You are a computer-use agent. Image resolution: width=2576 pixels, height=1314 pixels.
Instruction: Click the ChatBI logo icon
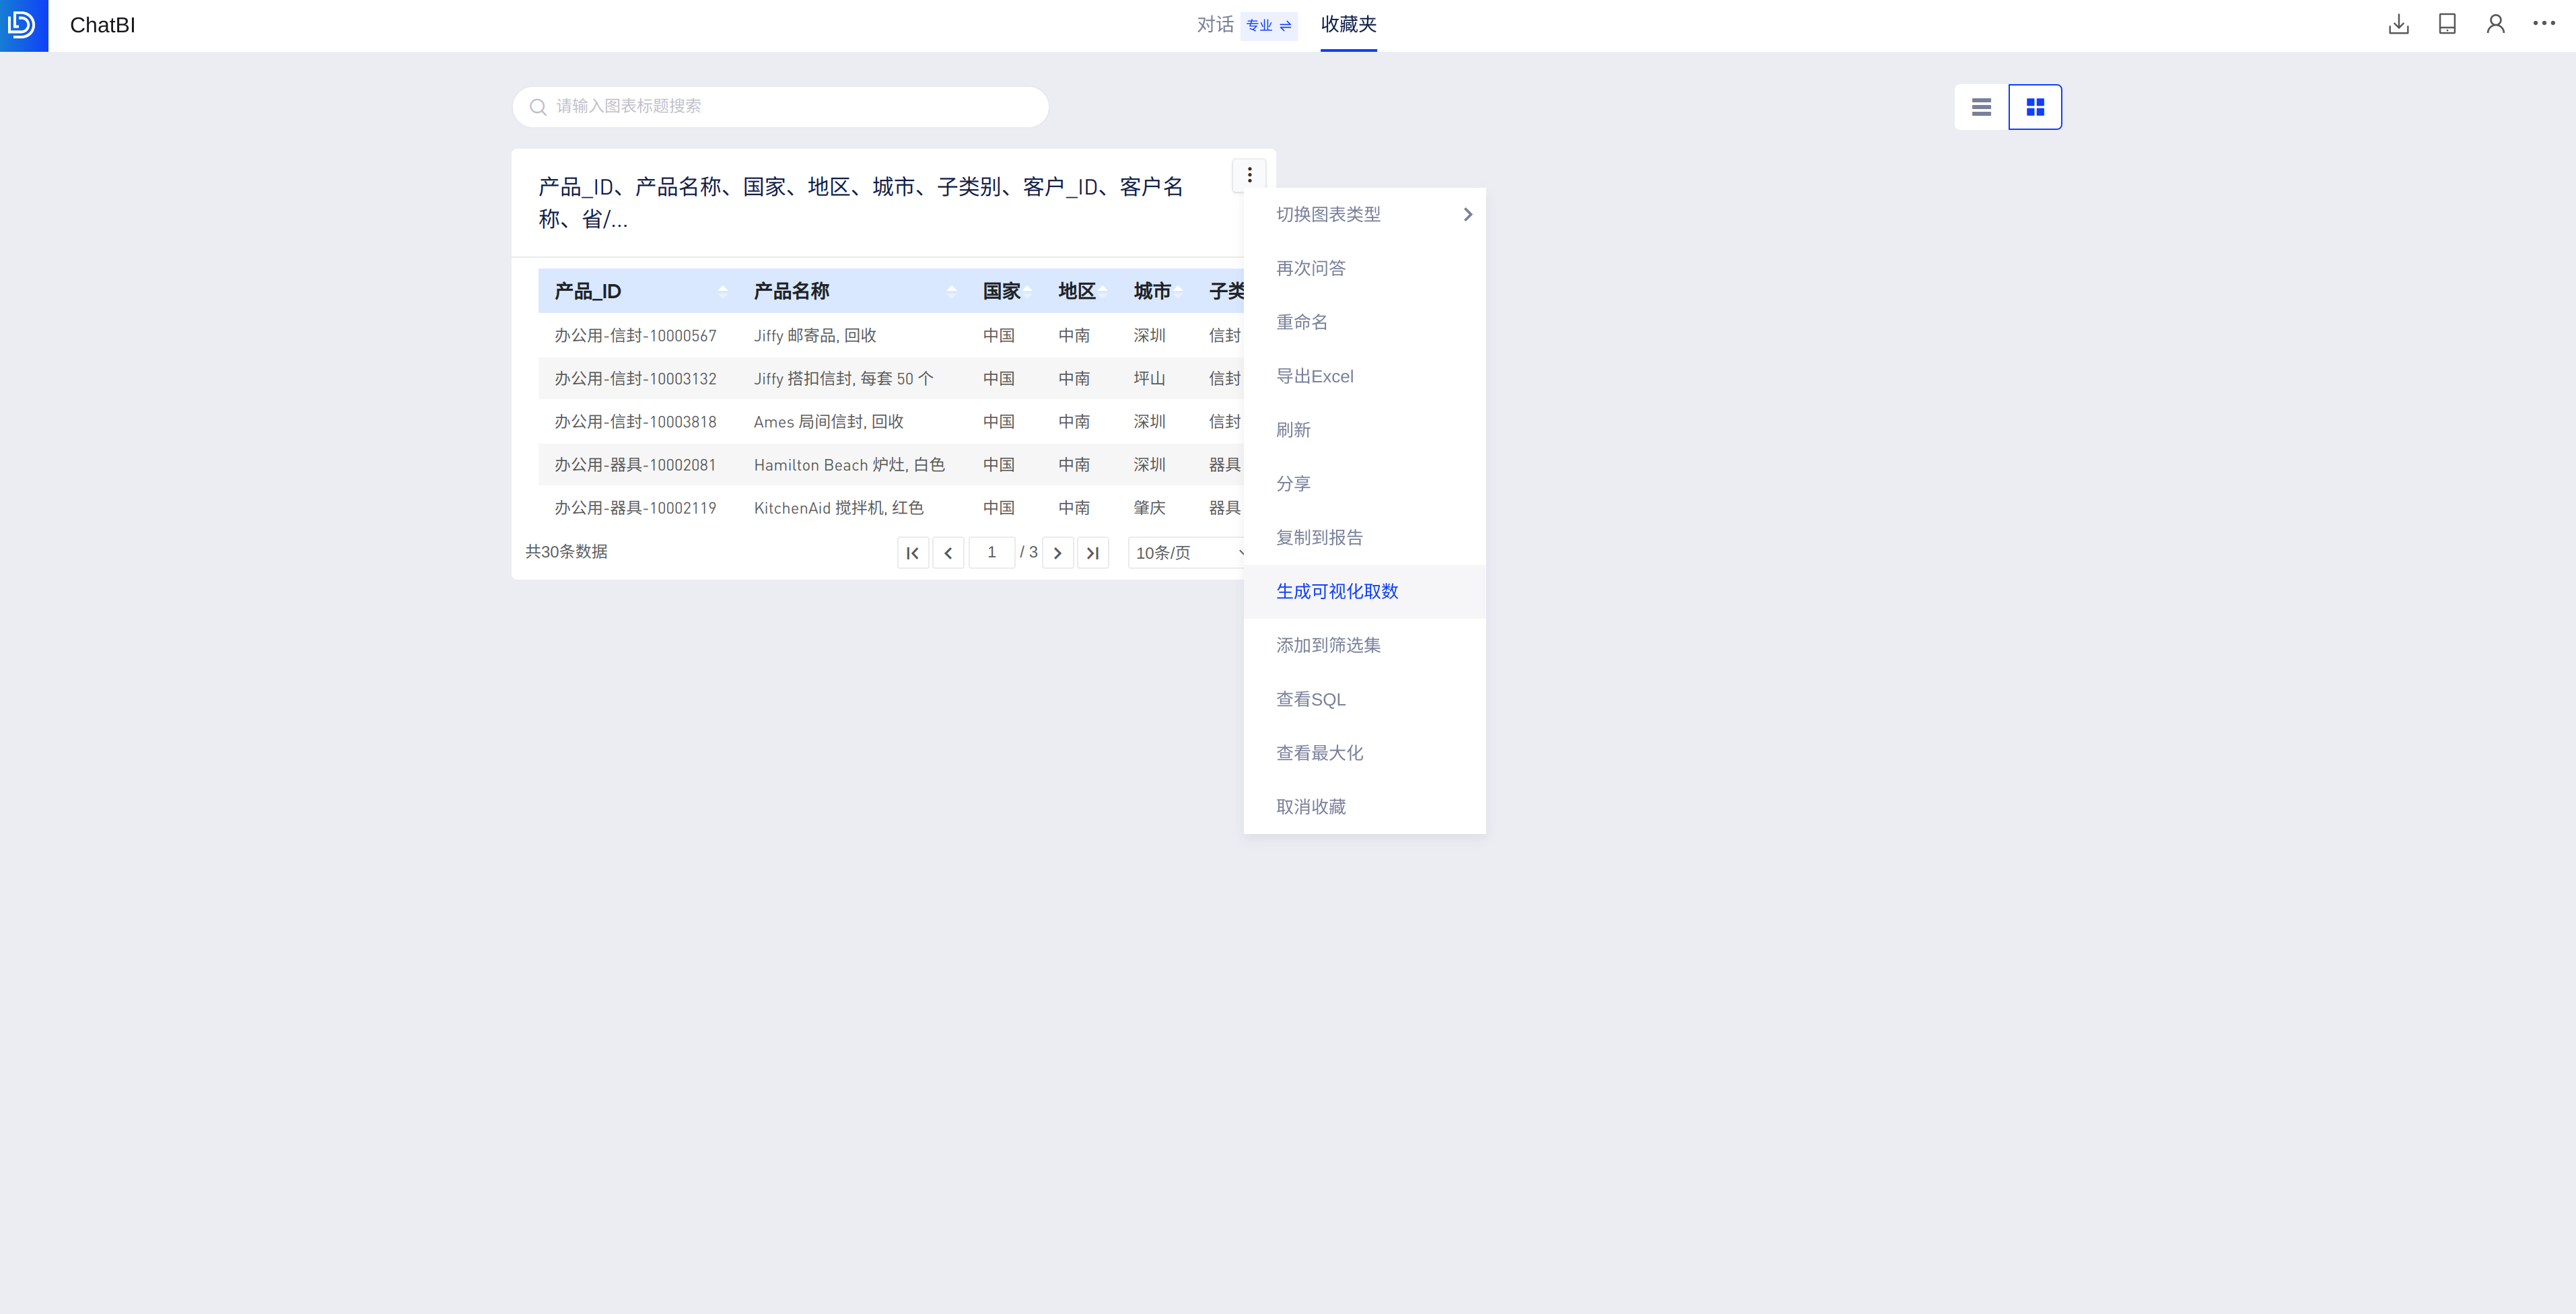pos(23,25)
